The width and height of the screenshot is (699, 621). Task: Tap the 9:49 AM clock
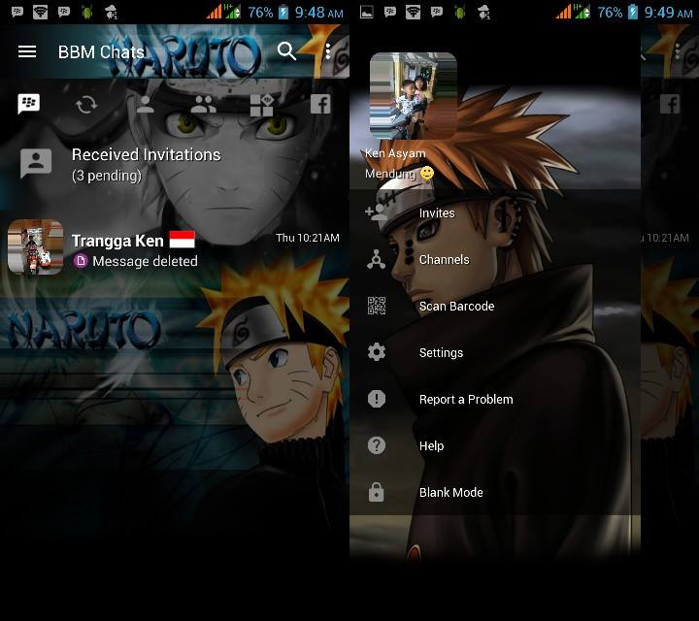(668, 13)
